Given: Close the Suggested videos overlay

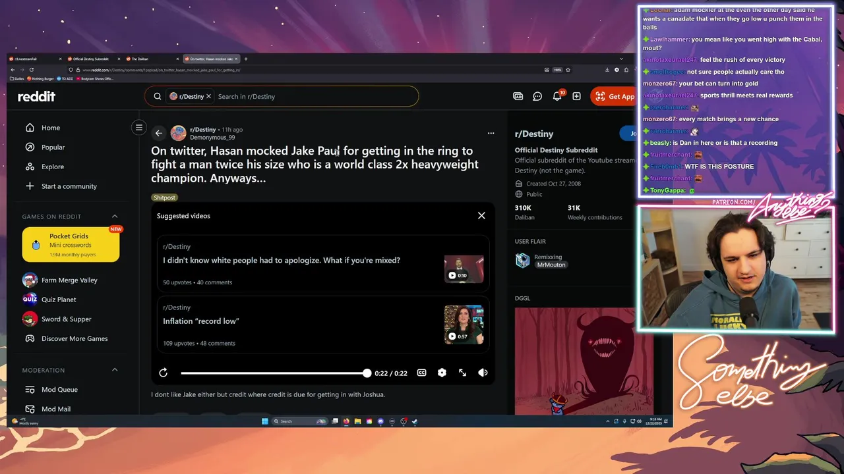Looking at the screenshot, I should 481,215.
